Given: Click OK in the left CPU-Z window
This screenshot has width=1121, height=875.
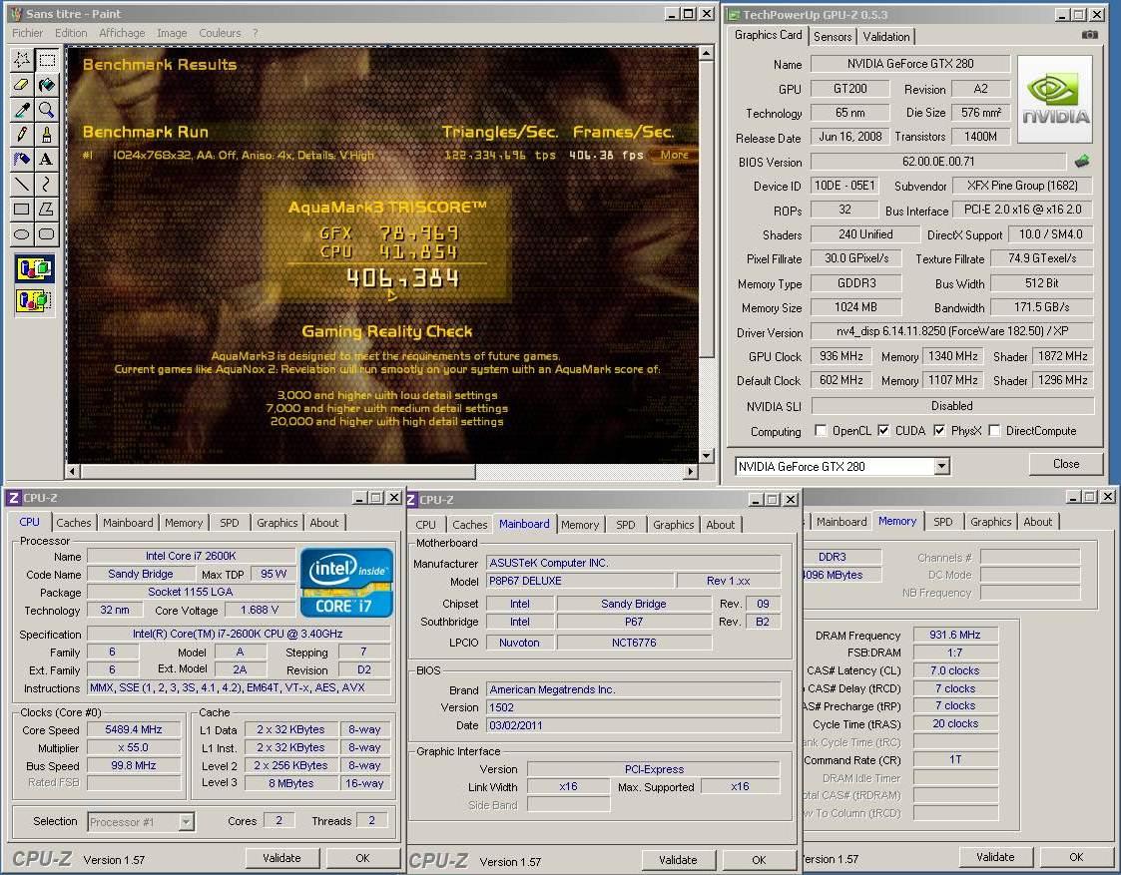Looking at the screenshot, I should click(x=362, y=858).
